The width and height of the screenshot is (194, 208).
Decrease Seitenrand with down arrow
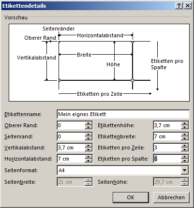(88, 138)
